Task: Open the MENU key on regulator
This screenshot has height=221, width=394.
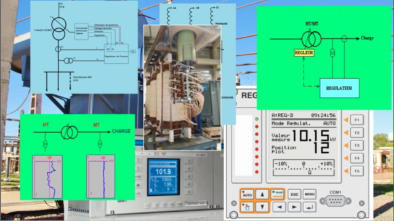Action: point(310,195)
